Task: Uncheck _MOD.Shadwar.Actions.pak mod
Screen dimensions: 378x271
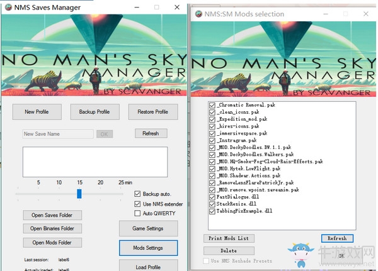Action: [x=212, y=175]
